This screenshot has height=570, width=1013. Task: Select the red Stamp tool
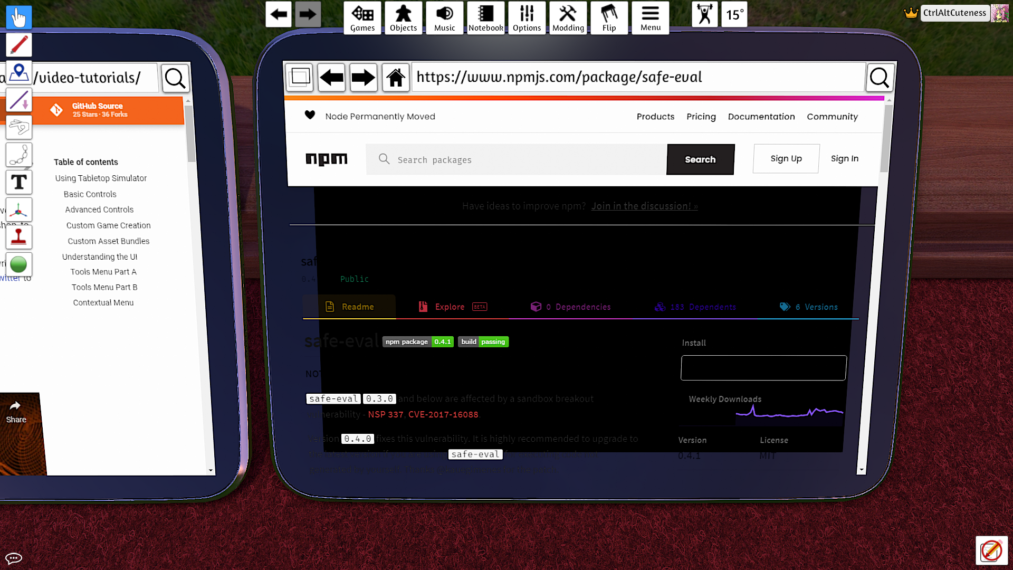coord(19,237)
